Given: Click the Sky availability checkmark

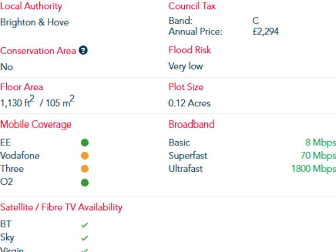Looking at the screenshot, I should coord(85,238).
